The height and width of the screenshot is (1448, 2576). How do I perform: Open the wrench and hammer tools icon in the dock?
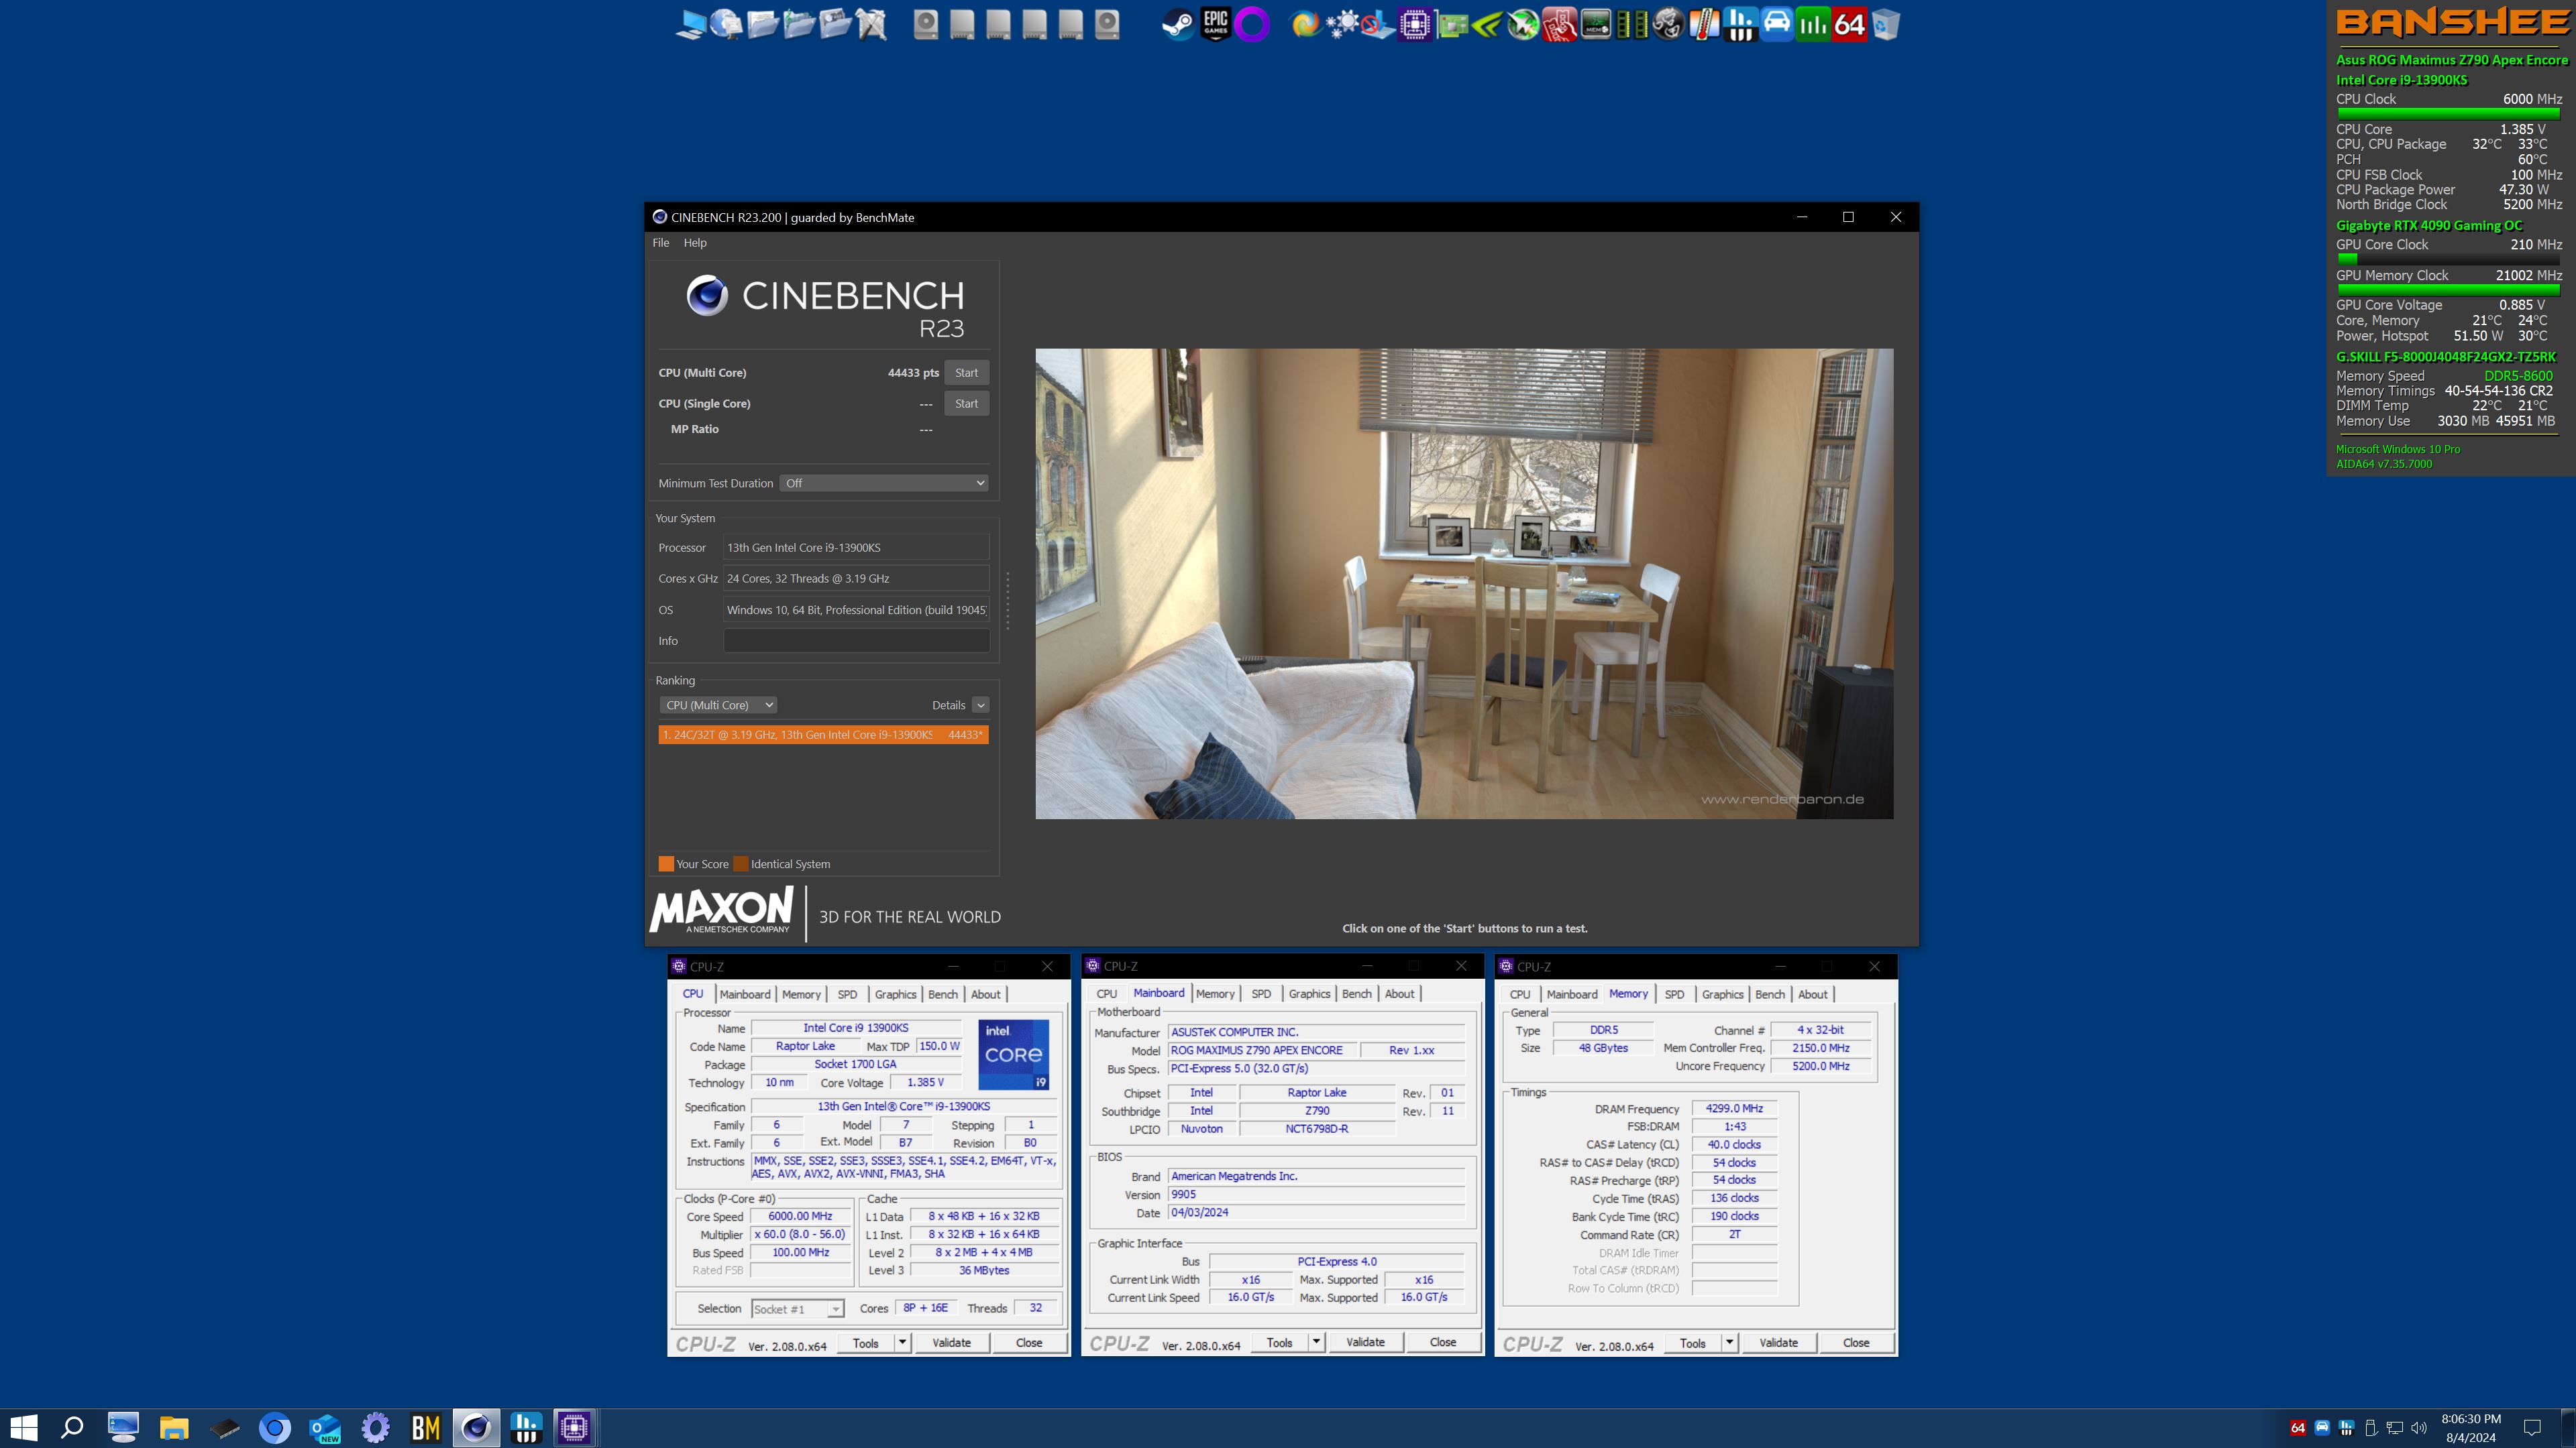click(871, 24)
